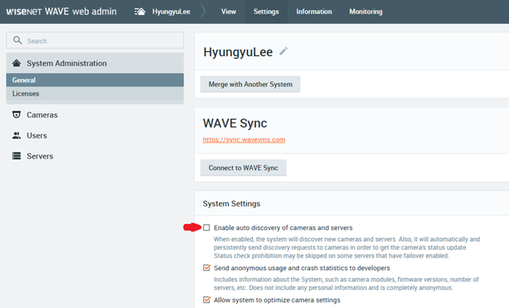Image resolution: width=509 pixels, height=308 pixels.
Task: Uncheck Send anonymous usage and crash statistics
Action: [x=206, y=268]
